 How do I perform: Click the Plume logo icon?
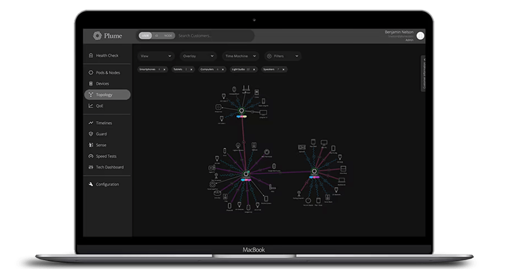[x=98, y=36]
